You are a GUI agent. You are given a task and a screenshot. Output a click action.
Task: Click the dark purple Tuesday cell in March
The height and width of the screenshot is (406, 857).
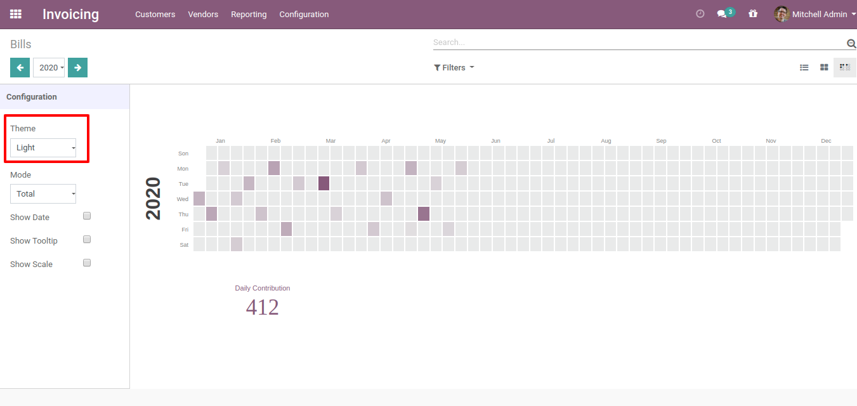[x=324, y=183]
